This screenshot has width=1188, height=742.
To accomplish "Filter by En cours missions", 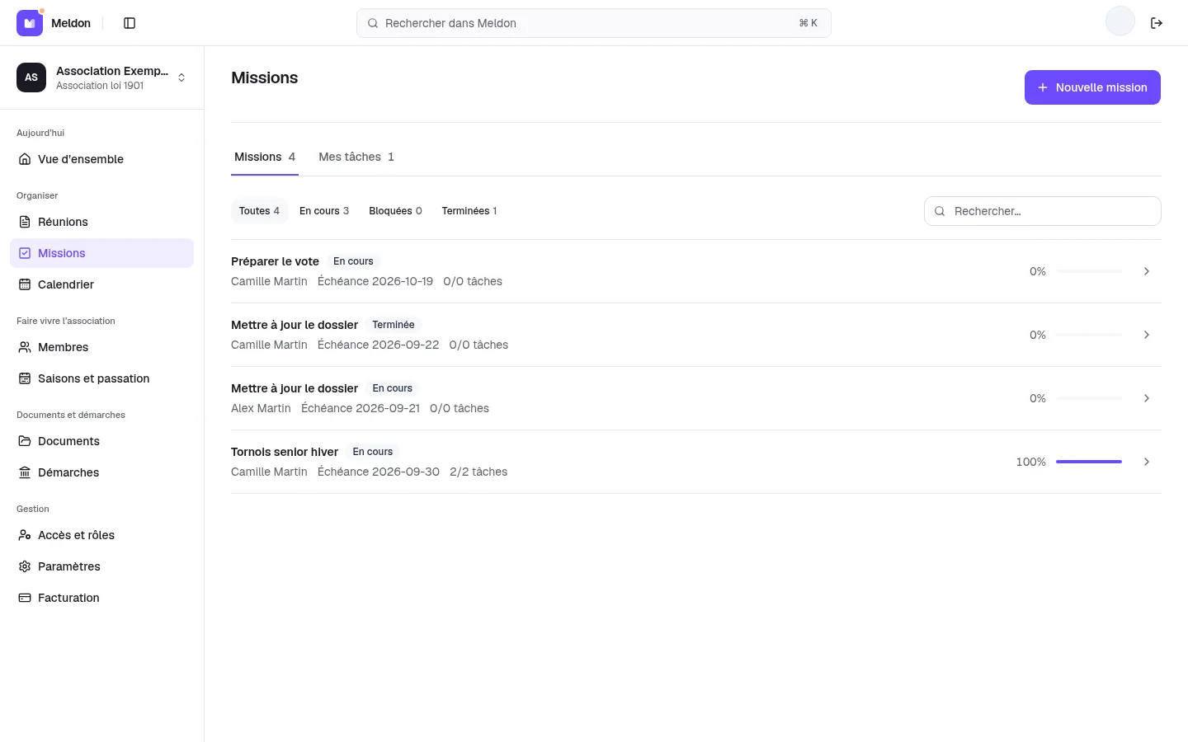I will coord(324,211).
